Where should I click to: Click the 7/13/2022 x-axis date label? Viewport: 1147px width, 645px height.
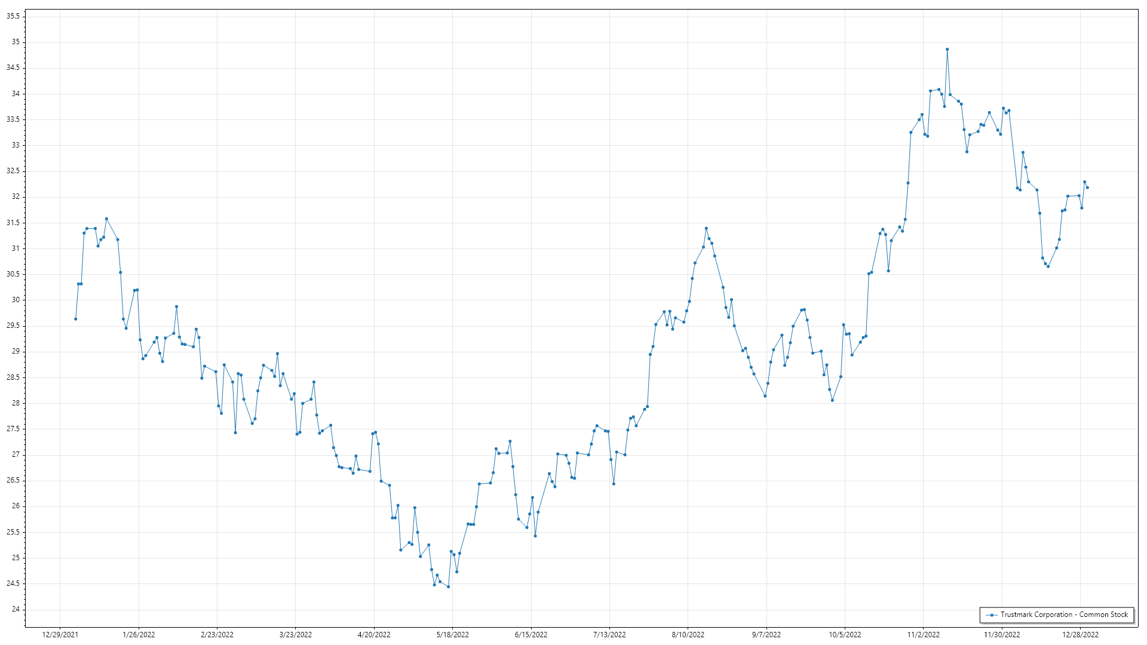pos(609,635)
